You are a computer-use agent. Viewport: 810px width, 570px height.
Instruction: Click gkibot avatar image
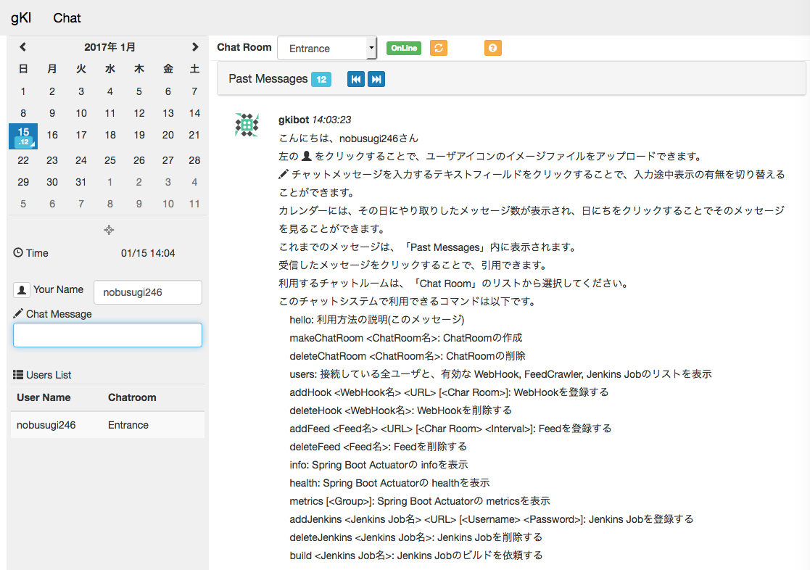[x=247, y=125]
